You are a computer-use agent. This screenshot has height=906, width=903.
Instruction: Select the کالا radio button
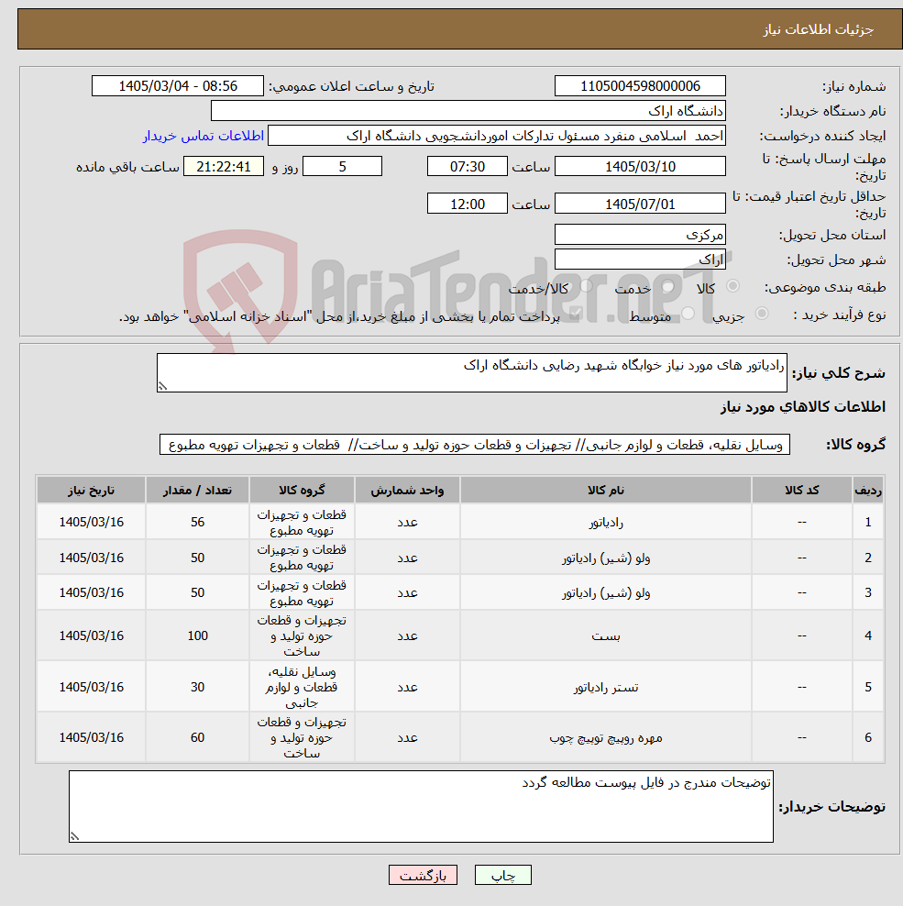[733, 286]
